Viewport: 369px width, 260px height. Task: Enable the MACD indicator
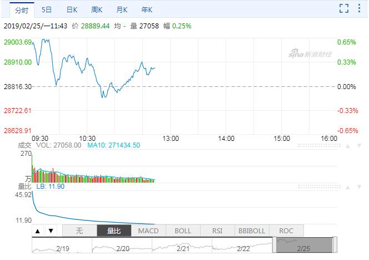pyautogui.click(x=148, y=230)
